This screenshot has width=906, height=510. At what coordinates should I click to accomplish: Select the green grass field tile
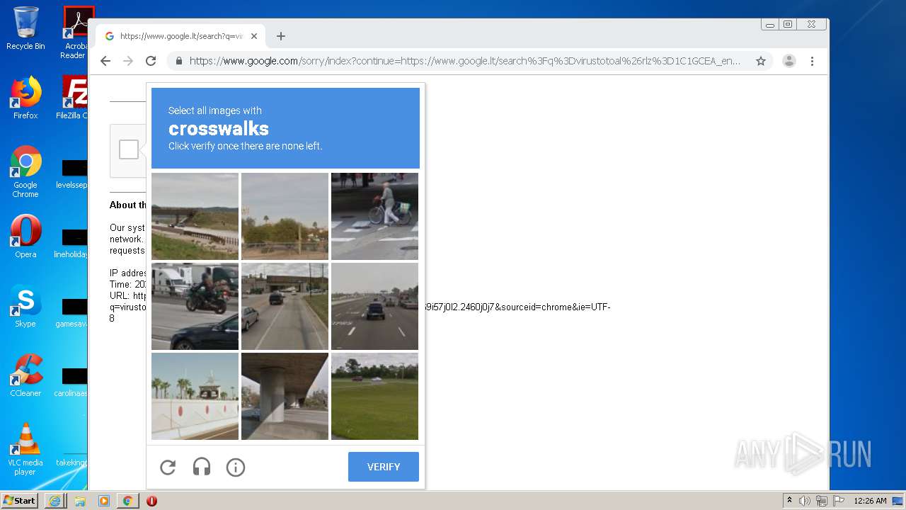374,396
